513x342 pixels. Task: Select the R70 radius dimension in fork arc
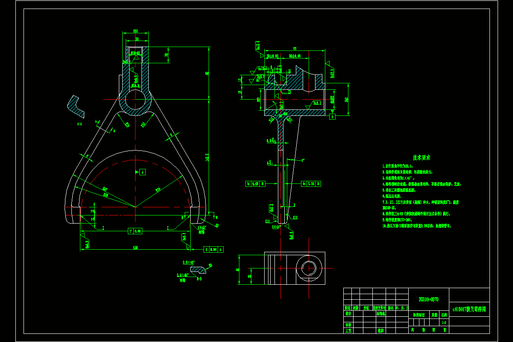(x=158, y=190)
